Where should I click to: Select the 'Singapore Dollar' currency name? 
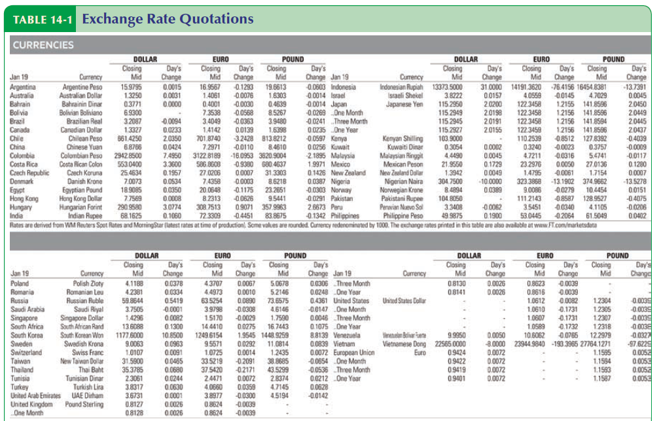point(82,318)
